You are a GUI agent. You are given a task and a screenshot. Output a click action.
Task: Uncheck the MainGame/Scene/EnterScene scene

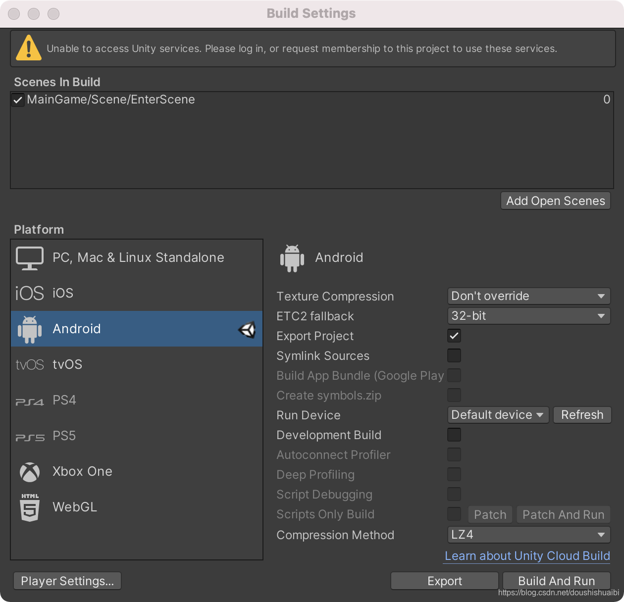17,100
